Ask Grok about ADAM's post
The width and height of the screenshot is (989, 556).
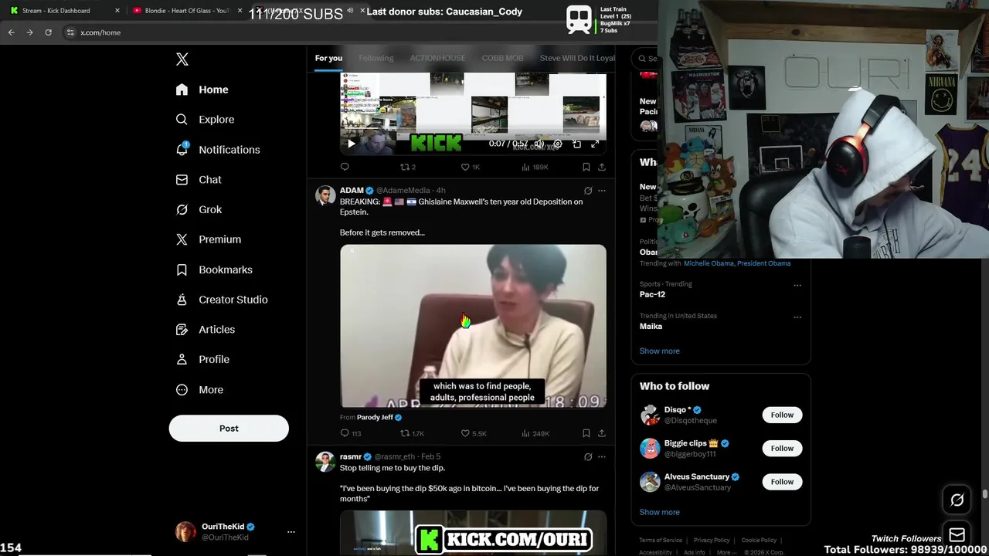click(588, 191)
